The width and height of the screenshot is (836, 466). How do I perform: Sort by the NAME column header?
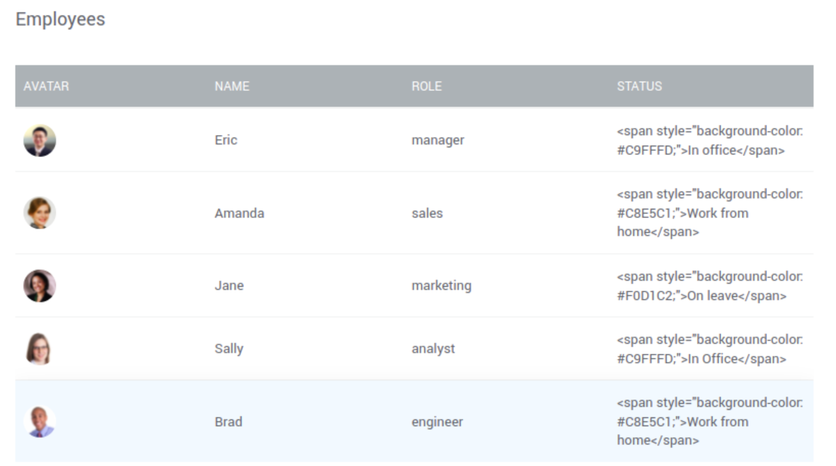232,86
